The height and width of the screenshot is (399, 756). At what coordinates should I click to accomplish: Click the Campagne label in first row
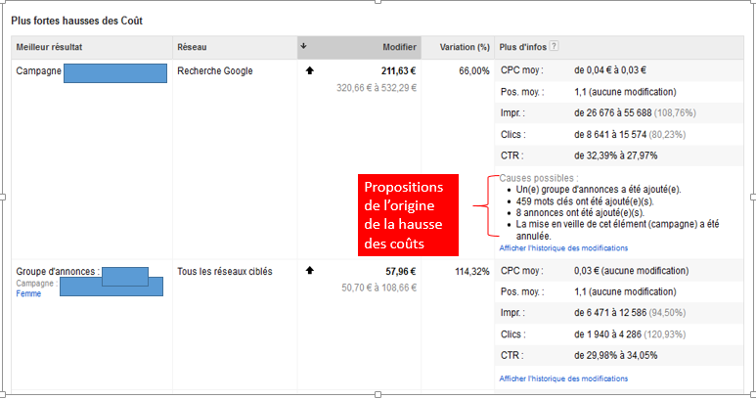click(38, 70)
